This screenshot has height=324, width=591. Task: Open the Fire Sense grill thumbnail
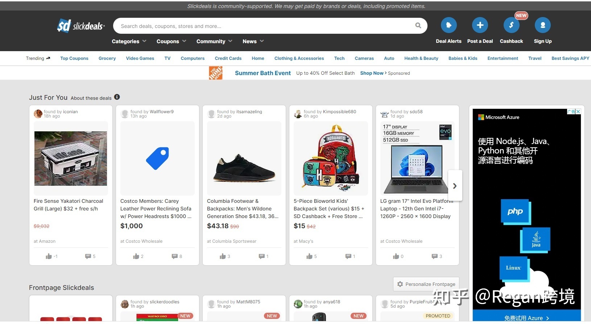71,159
